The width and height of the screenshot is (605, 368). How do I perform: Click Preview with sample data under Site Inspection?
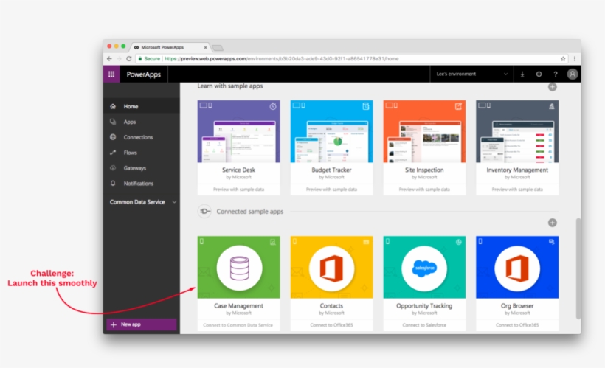(x=424, y=190)
